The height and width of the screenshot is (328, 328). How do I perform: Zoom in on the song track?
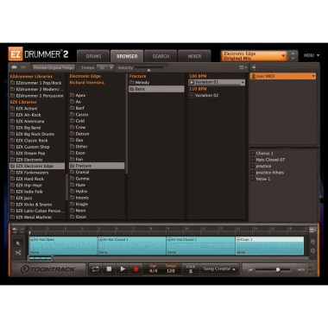tap(312, 242)
